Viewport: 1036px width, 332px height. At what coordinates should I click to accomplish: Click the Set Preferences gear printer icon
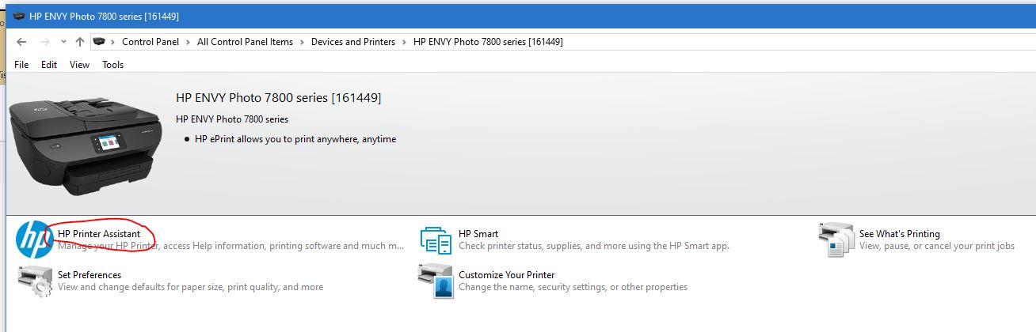(x=34, y=281)
